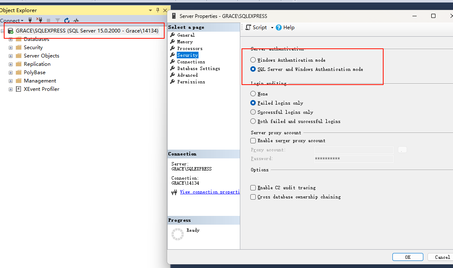453x268 pixels.
Task: Select the highlighted Security page
Action: (188, 55)
